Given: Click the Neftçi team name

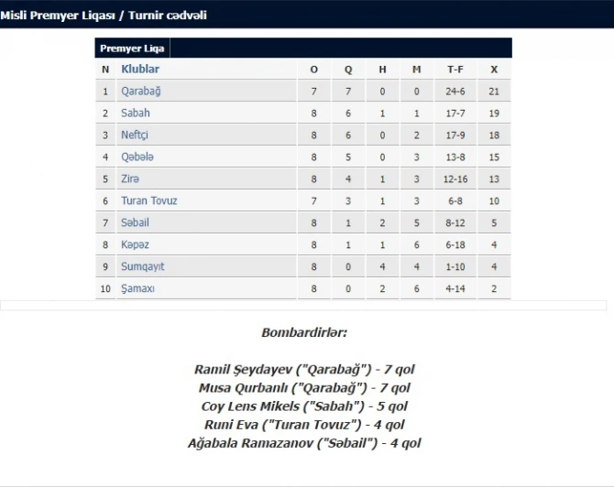Looking at the screenshot, I should (x=135, y=135).
